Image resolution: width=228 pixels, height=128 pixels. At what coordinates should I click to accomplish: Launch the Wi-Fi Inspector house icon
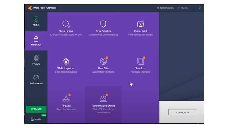coord(66,61)
